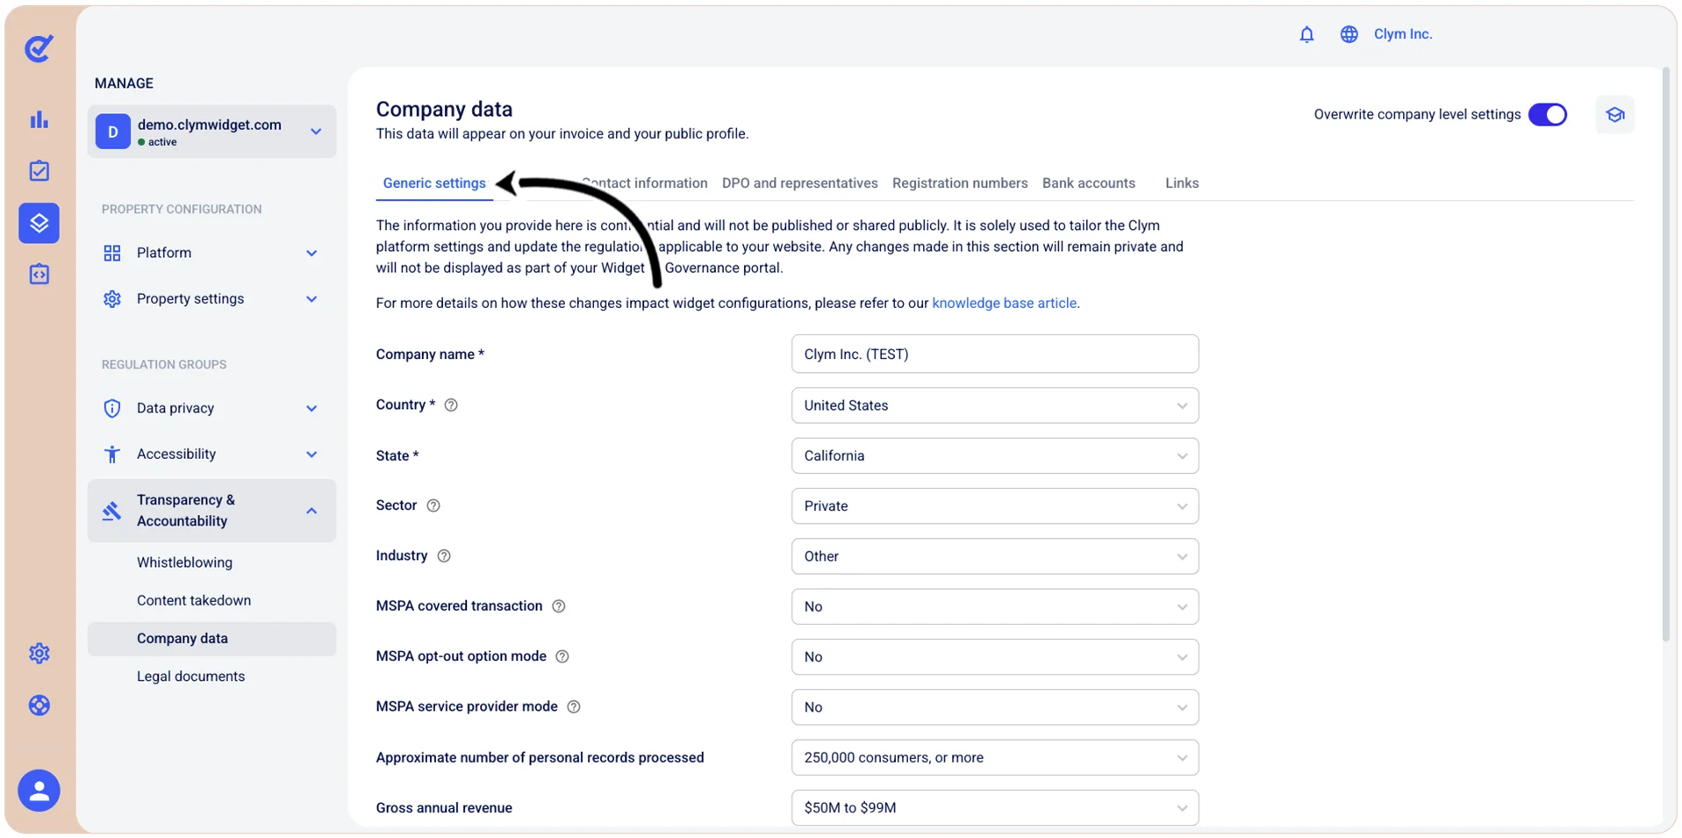Open the Country dropdown showing United States
The image size is (1682, 838).
(x=995, y=405)
